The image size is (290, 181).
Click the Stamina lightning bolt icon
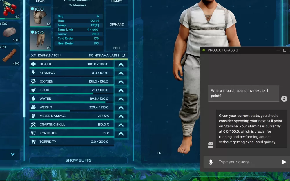(x=33, y=73)
